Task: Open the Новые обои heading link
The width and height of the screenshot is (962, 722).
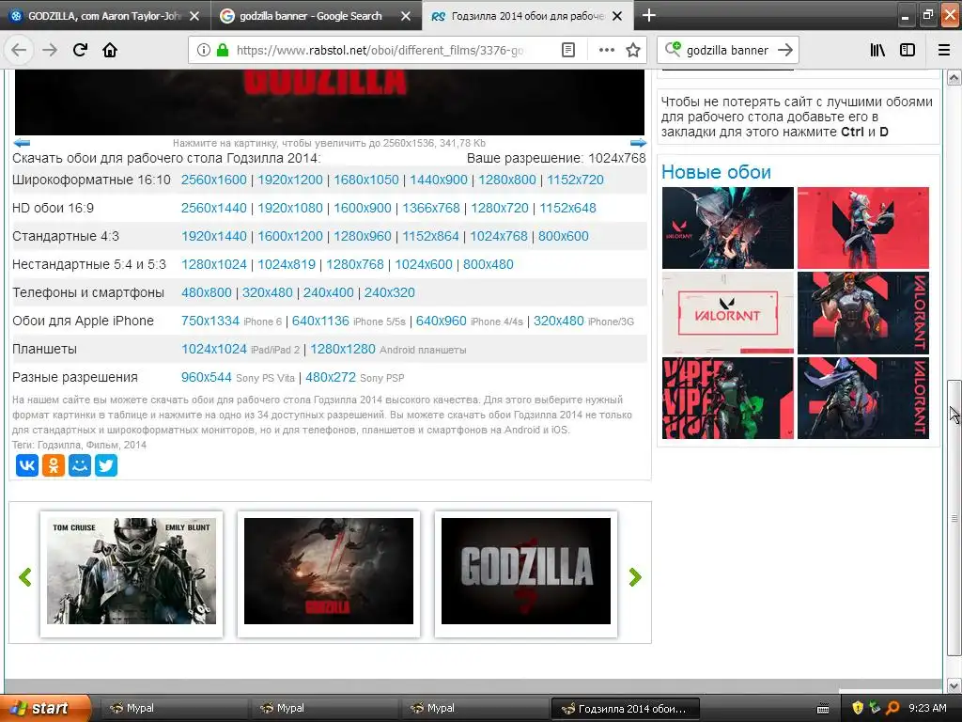Action: 716,172
